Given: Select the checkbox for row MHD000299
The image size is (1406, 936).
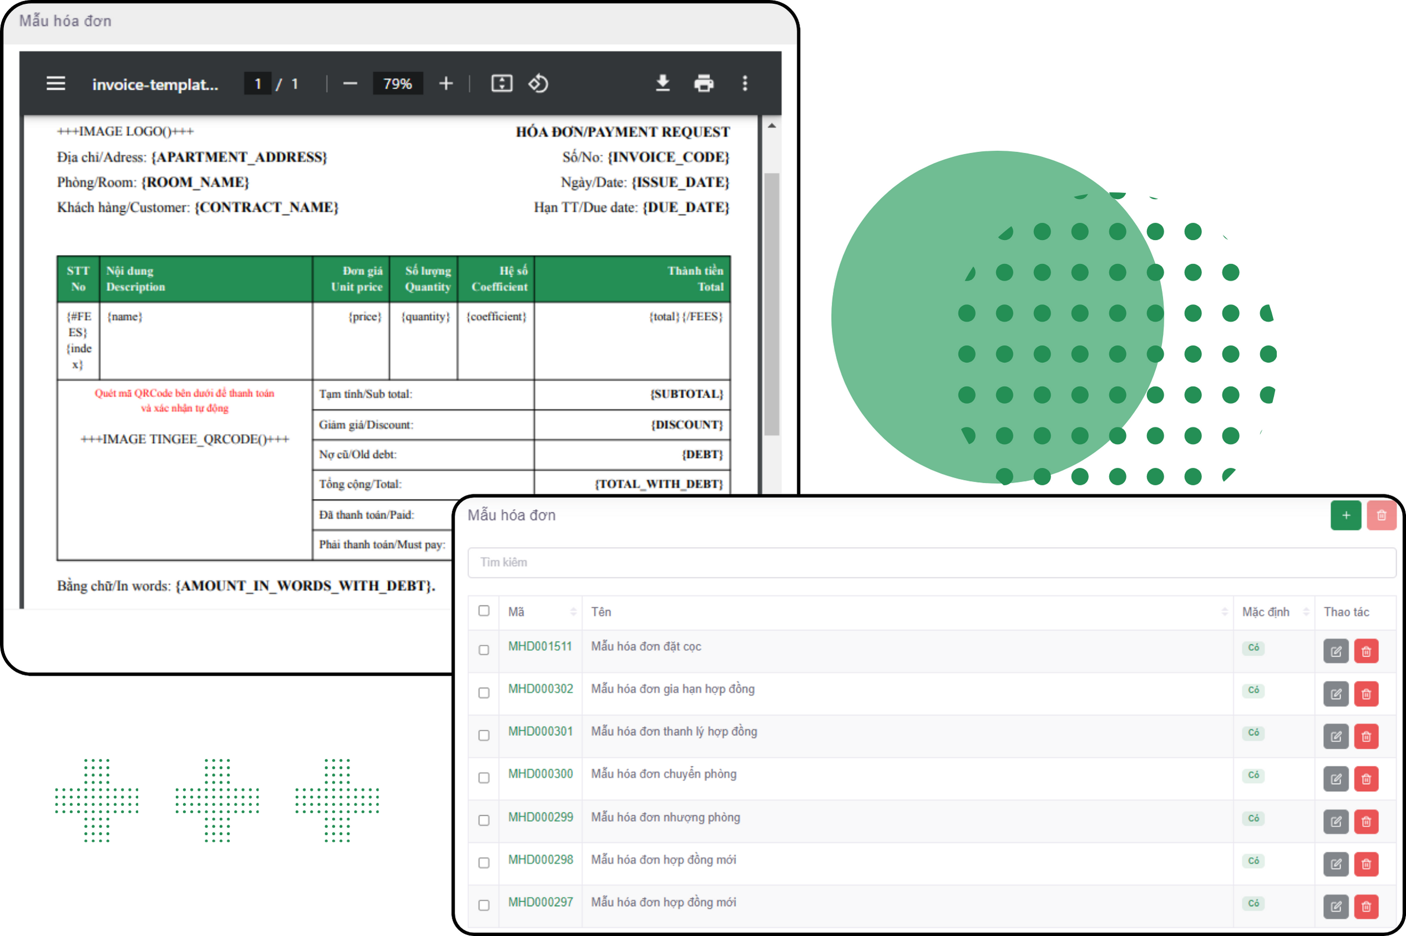Looking at the screenshot, I should (484, 820).
